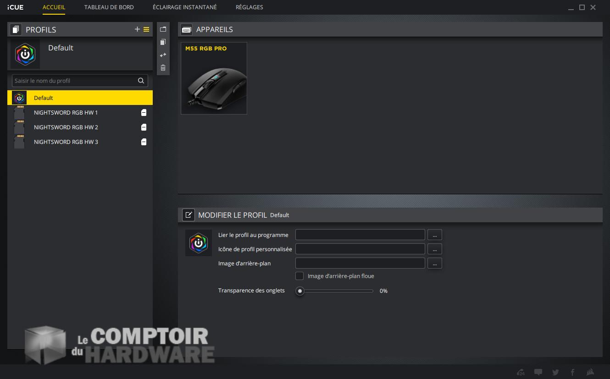Browse for a background image
Screen dimensions: 610x379
[434, 263]
